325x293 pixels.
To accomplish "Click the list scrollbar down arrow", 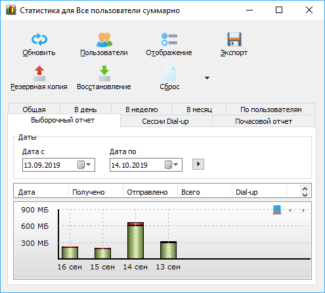I will pyautogui.click(x=305, y=195).
